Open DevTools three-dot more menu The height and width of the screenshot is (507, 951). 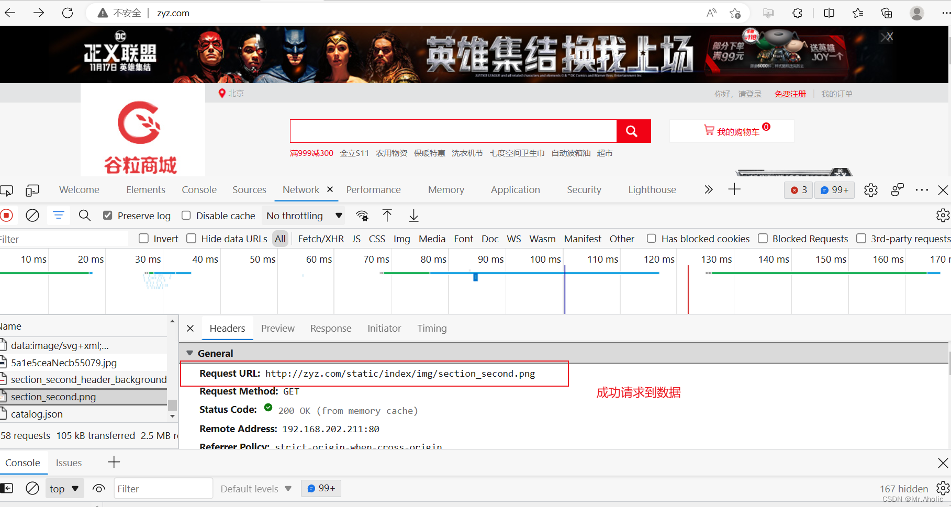coord(922,190)
